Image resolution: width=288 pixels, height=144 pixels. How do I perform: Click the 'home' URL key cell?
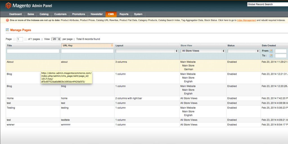(64, 98)
